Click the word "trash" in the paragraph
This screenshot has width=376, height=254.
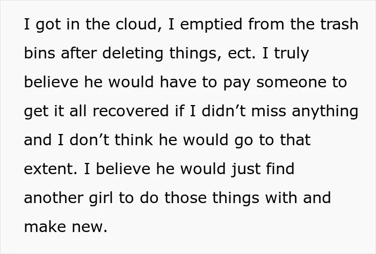pos(339,24)
